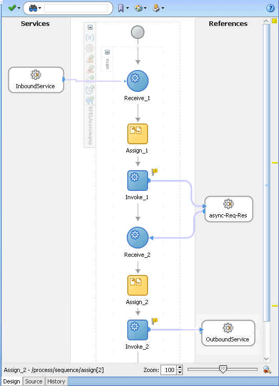Open the help question mark icon
Screen dimensions: 279x386
pyautogui.click(x=270, y=8)
